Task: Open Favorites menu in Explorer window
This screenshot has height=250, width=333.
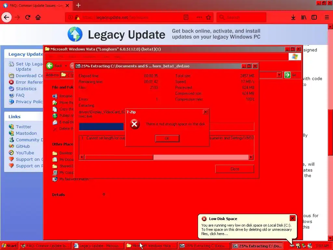Action: (88, 57)
